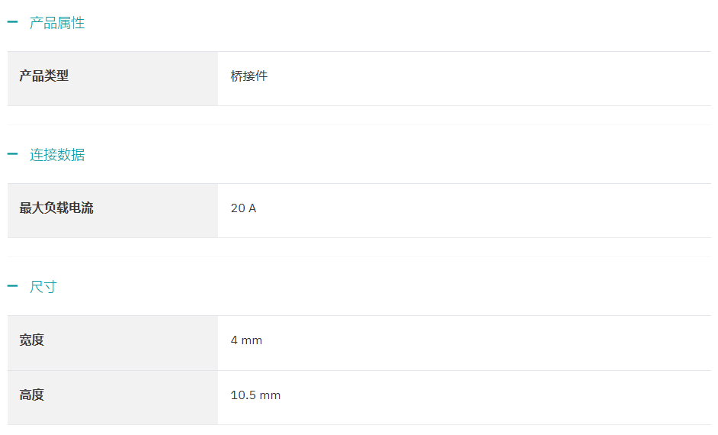Image resolution: width=718 pixels, height=435 pixels.
Task: Select the 20 A value
Action: tap(243, 208)
